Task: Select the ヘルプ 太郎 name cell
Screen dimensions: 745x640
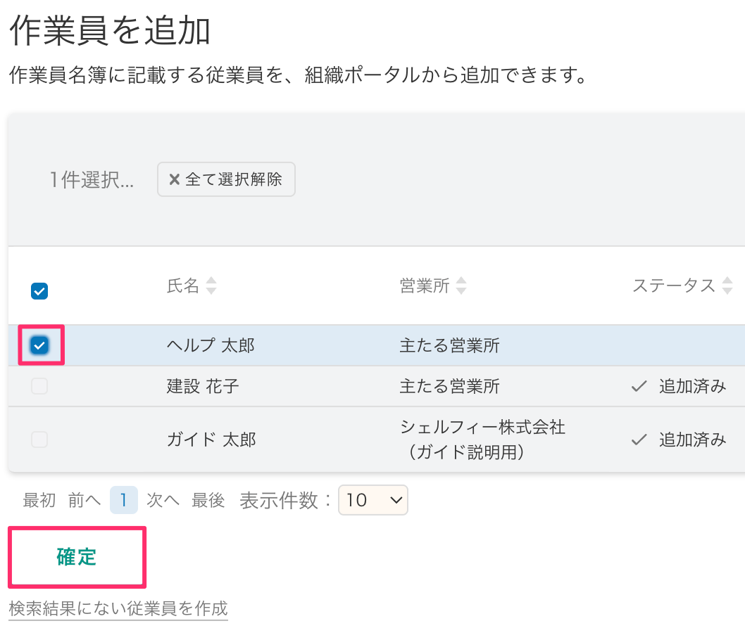Action: (211, 345)
